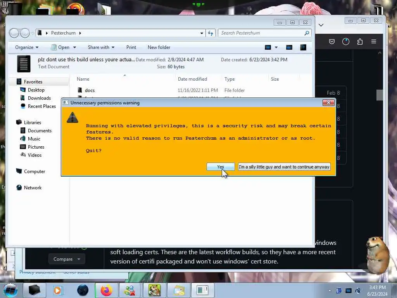This screenshot has height=298, width=397.
Task: Click the Pesterchum breadcrumb in address bar
Action: click(x=63, y=33)
